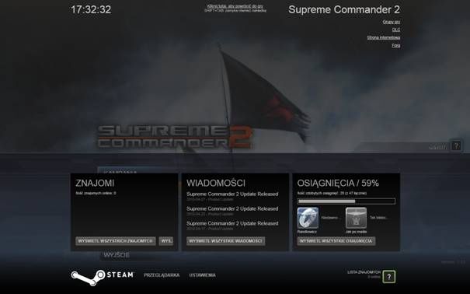Viewport: 470px width, 294px height.
Task: Open the Przeglądarka web browser
Action: pos(162,275)
